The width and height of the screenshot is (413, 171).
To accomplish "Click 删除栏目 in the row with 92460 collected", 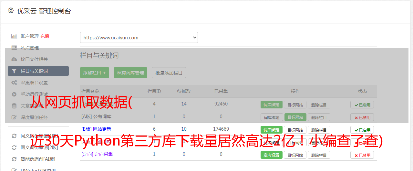I will tap(319, 105).
